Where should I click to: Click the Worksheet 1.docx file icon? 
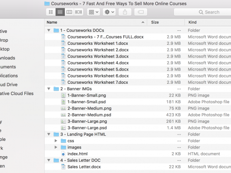pos(63,43)
